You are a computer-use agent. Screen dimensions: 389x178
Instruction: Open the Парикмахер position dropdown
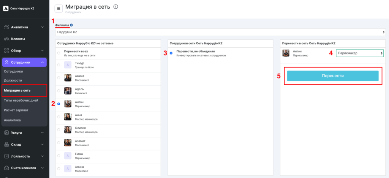[x=360, y=53]
